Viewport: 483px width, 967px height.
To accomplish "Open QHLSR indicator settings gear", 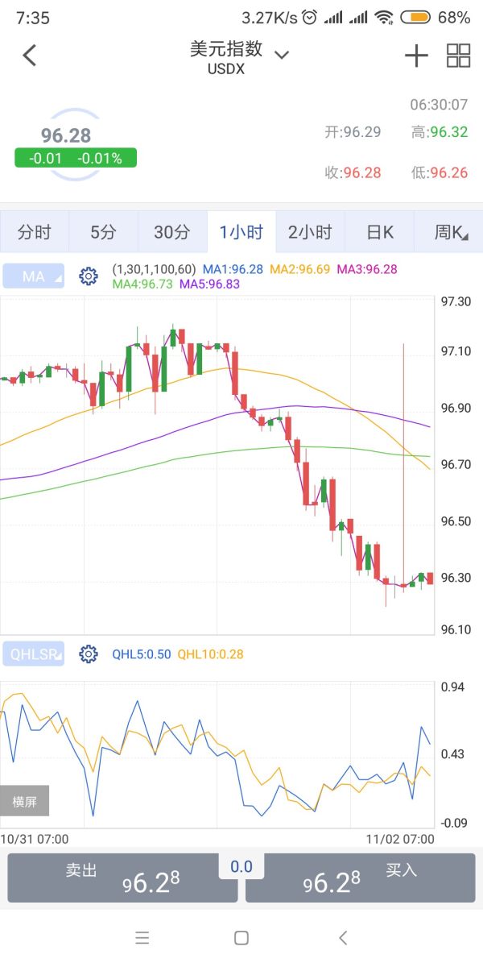I will [x=88, y=654].
